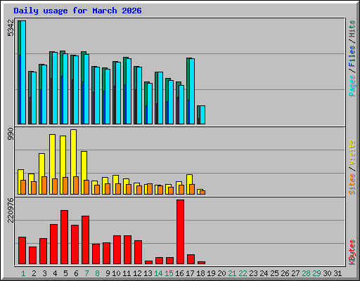Click the "Daily usage for March 2026" title

[77, 11]
